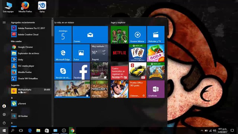Open the power options button
Viewport: 238px width, 134px height.
point(4,123)
